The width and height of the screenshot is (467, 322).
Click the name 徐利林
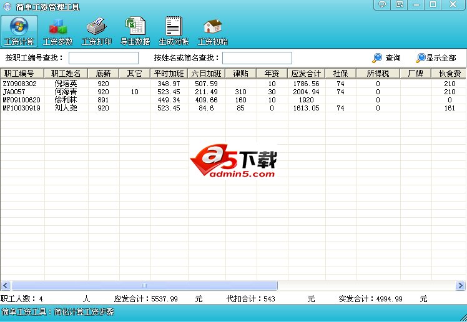coord(66,100)
